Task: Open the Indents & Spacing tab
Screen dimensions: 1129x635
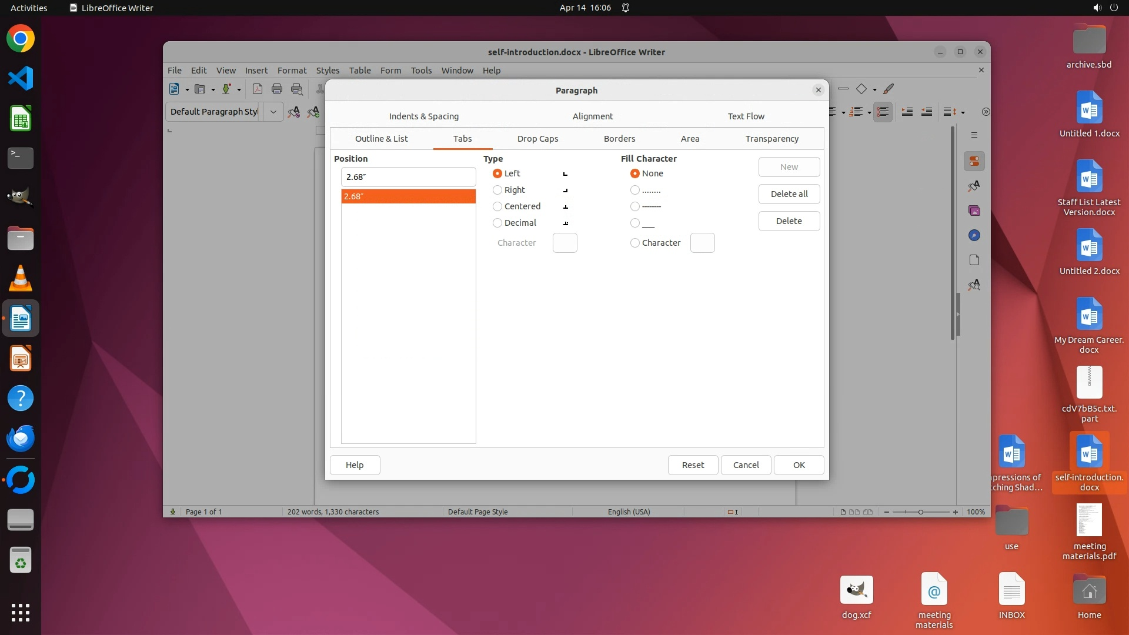Action: (x=423, y=116)
